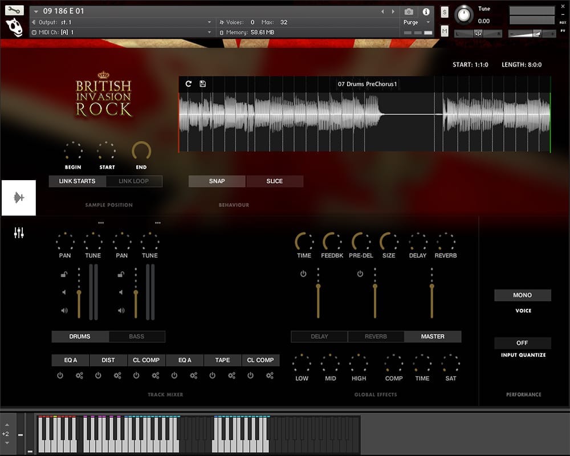The width and height of the screenshot is (570, 456).
Task: Toggle power for the first EQ A effect
Action: click(x=60, y=376)
